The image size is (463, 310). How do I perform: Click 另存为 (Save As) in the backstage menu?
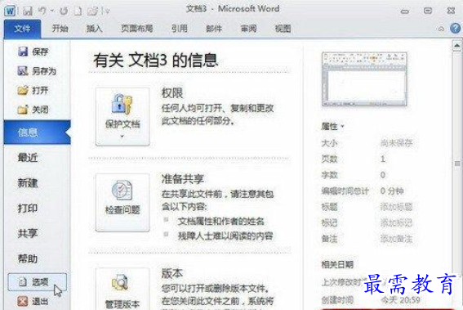pyautogui.click(x=37, y=71)
